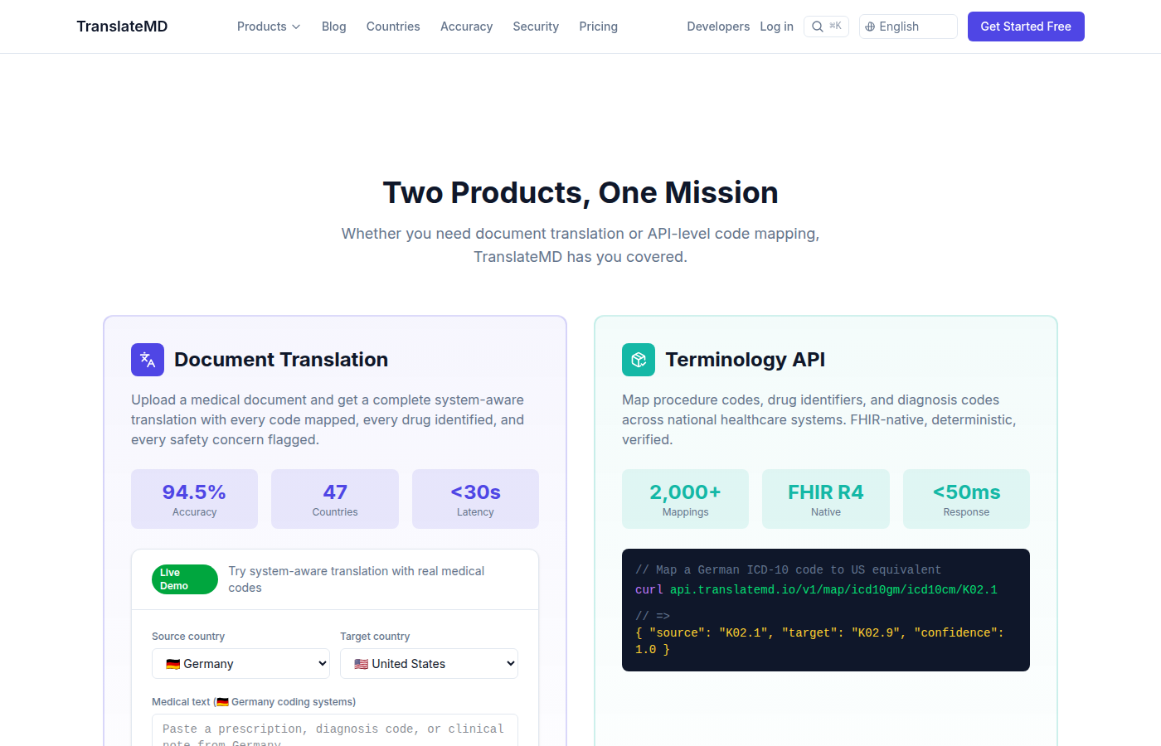
Task: Open the Target country United States dropdown
Action: (429, 664)
